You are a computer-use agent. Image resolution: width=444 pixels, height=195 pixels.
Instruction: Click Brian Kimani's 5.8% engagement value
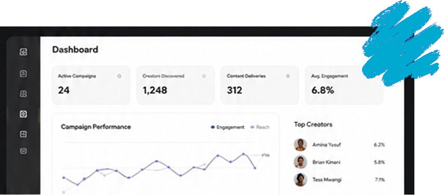tap(379, 162)
